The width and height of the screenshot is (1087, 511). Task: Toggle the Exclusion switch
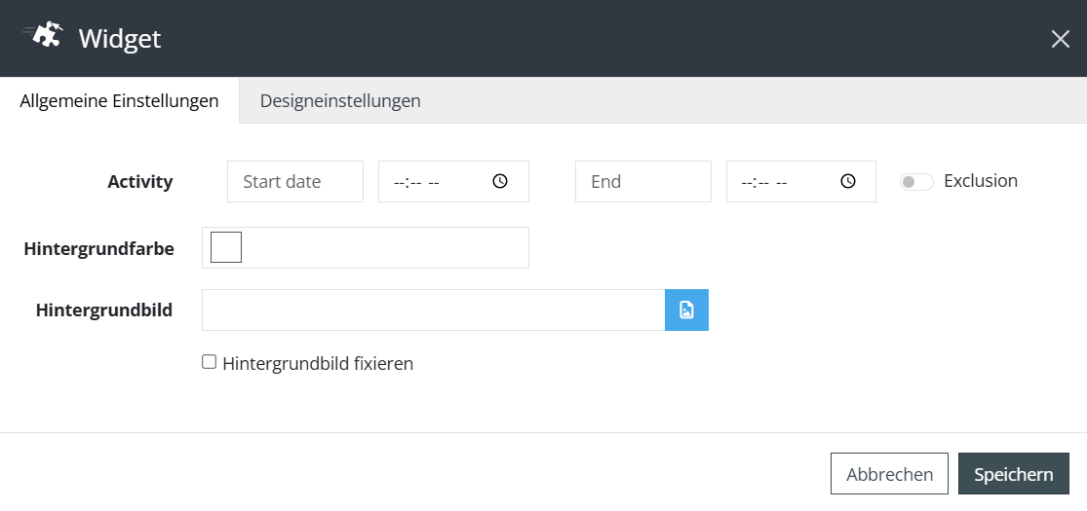click(x=916, y=182)
